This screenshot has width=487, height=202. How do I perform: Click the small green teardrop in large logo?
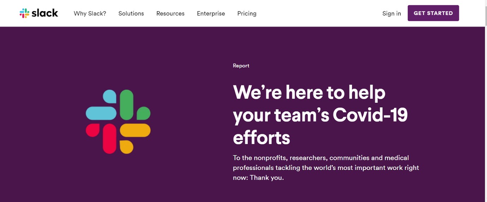(143, 113)
